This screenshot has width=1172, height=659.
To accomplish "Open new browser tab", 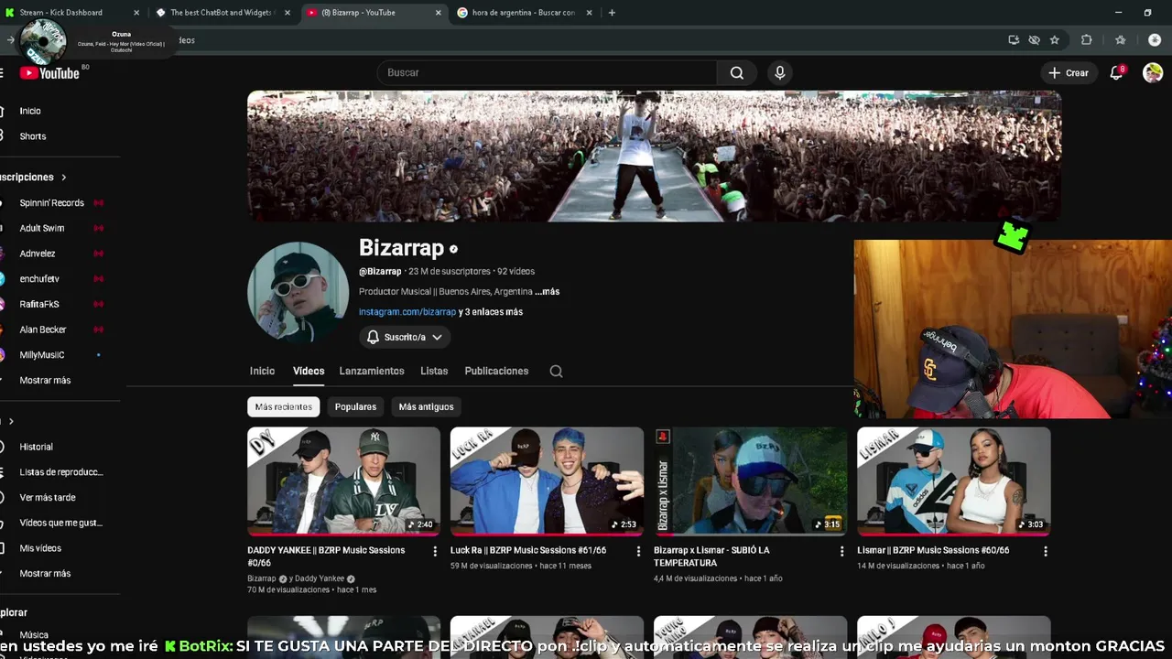I will 612,13.
